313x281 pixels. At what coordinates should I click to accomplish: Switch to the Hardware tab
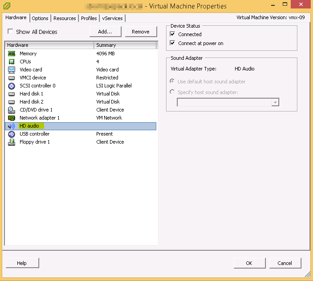tap(16, 17)
